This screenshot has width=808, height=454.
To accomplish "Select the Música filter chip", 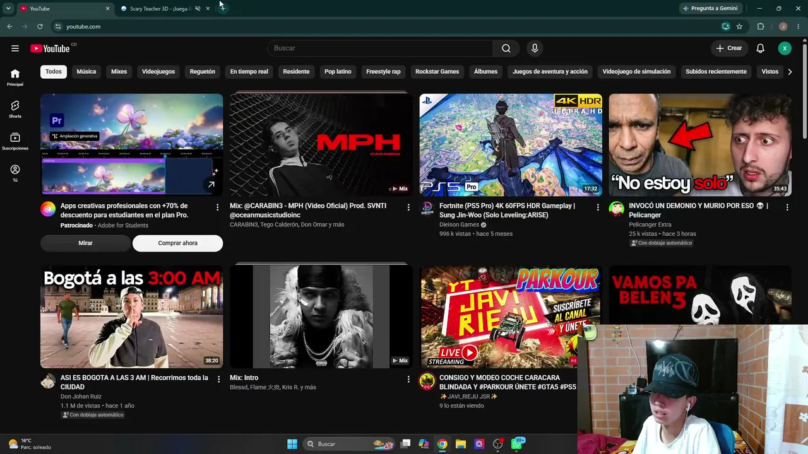I will tap(86, 72).
